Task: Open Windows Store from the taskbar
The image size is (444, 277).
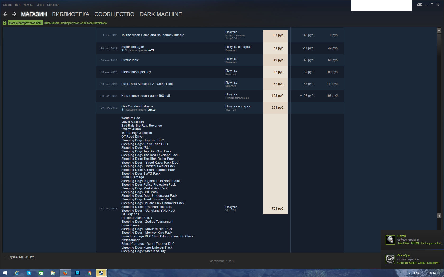Action: point(41,273)
